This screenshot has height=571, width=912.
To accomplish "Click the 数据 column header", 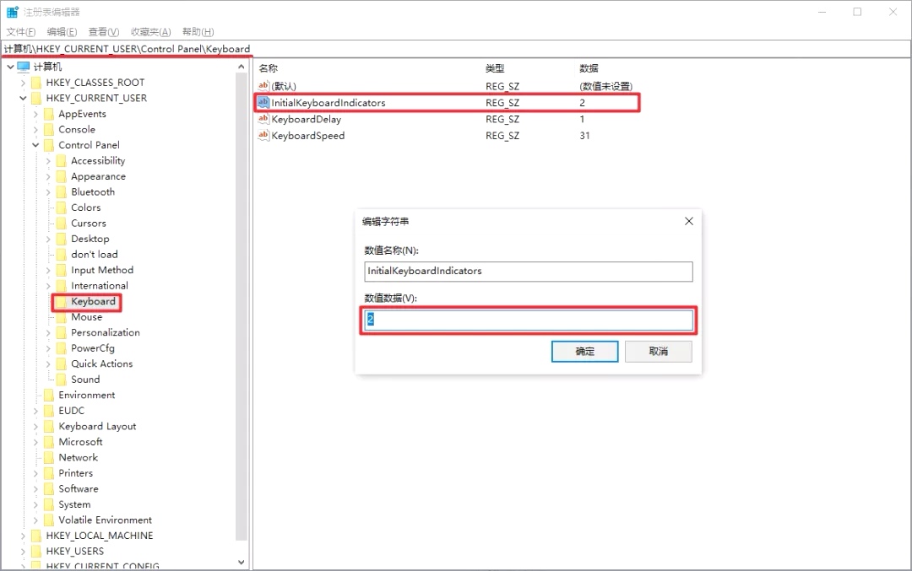I will tap(589, 68).
